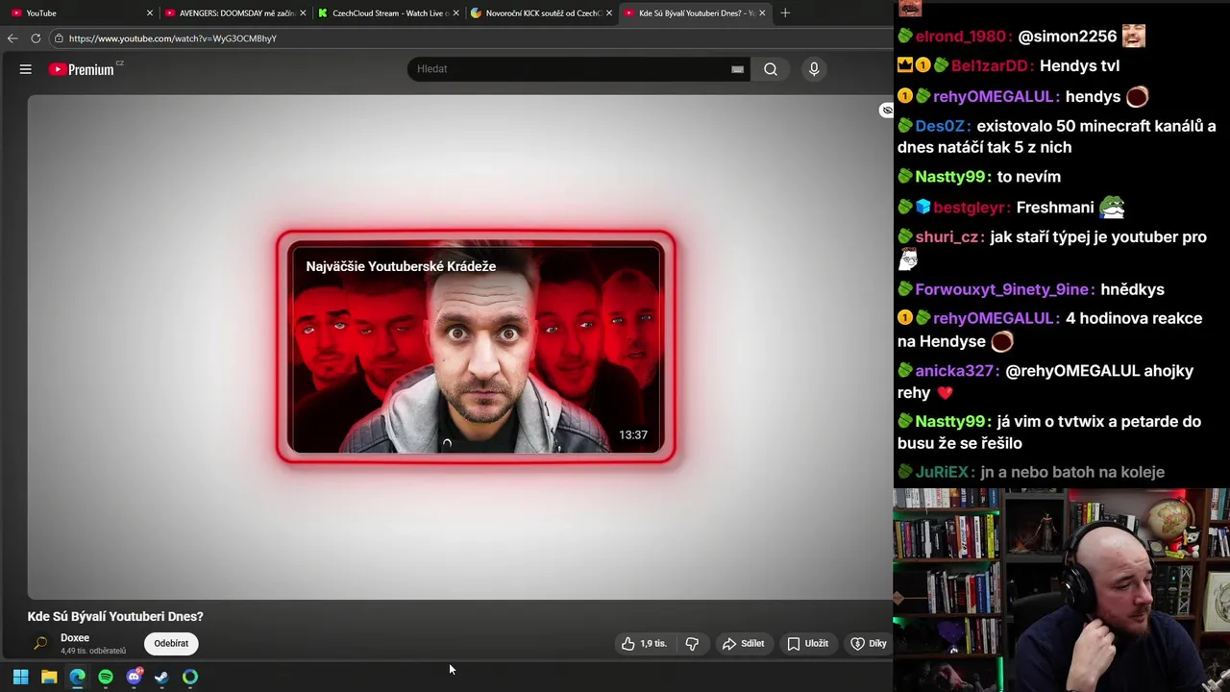Click the 4,49 tis. odběratelů text
This screenshot has width=1230, height=692.
tap(93, 652)
